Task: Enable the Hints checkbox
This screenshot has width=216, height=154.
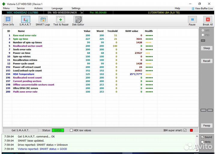Action: pos(202,142)
